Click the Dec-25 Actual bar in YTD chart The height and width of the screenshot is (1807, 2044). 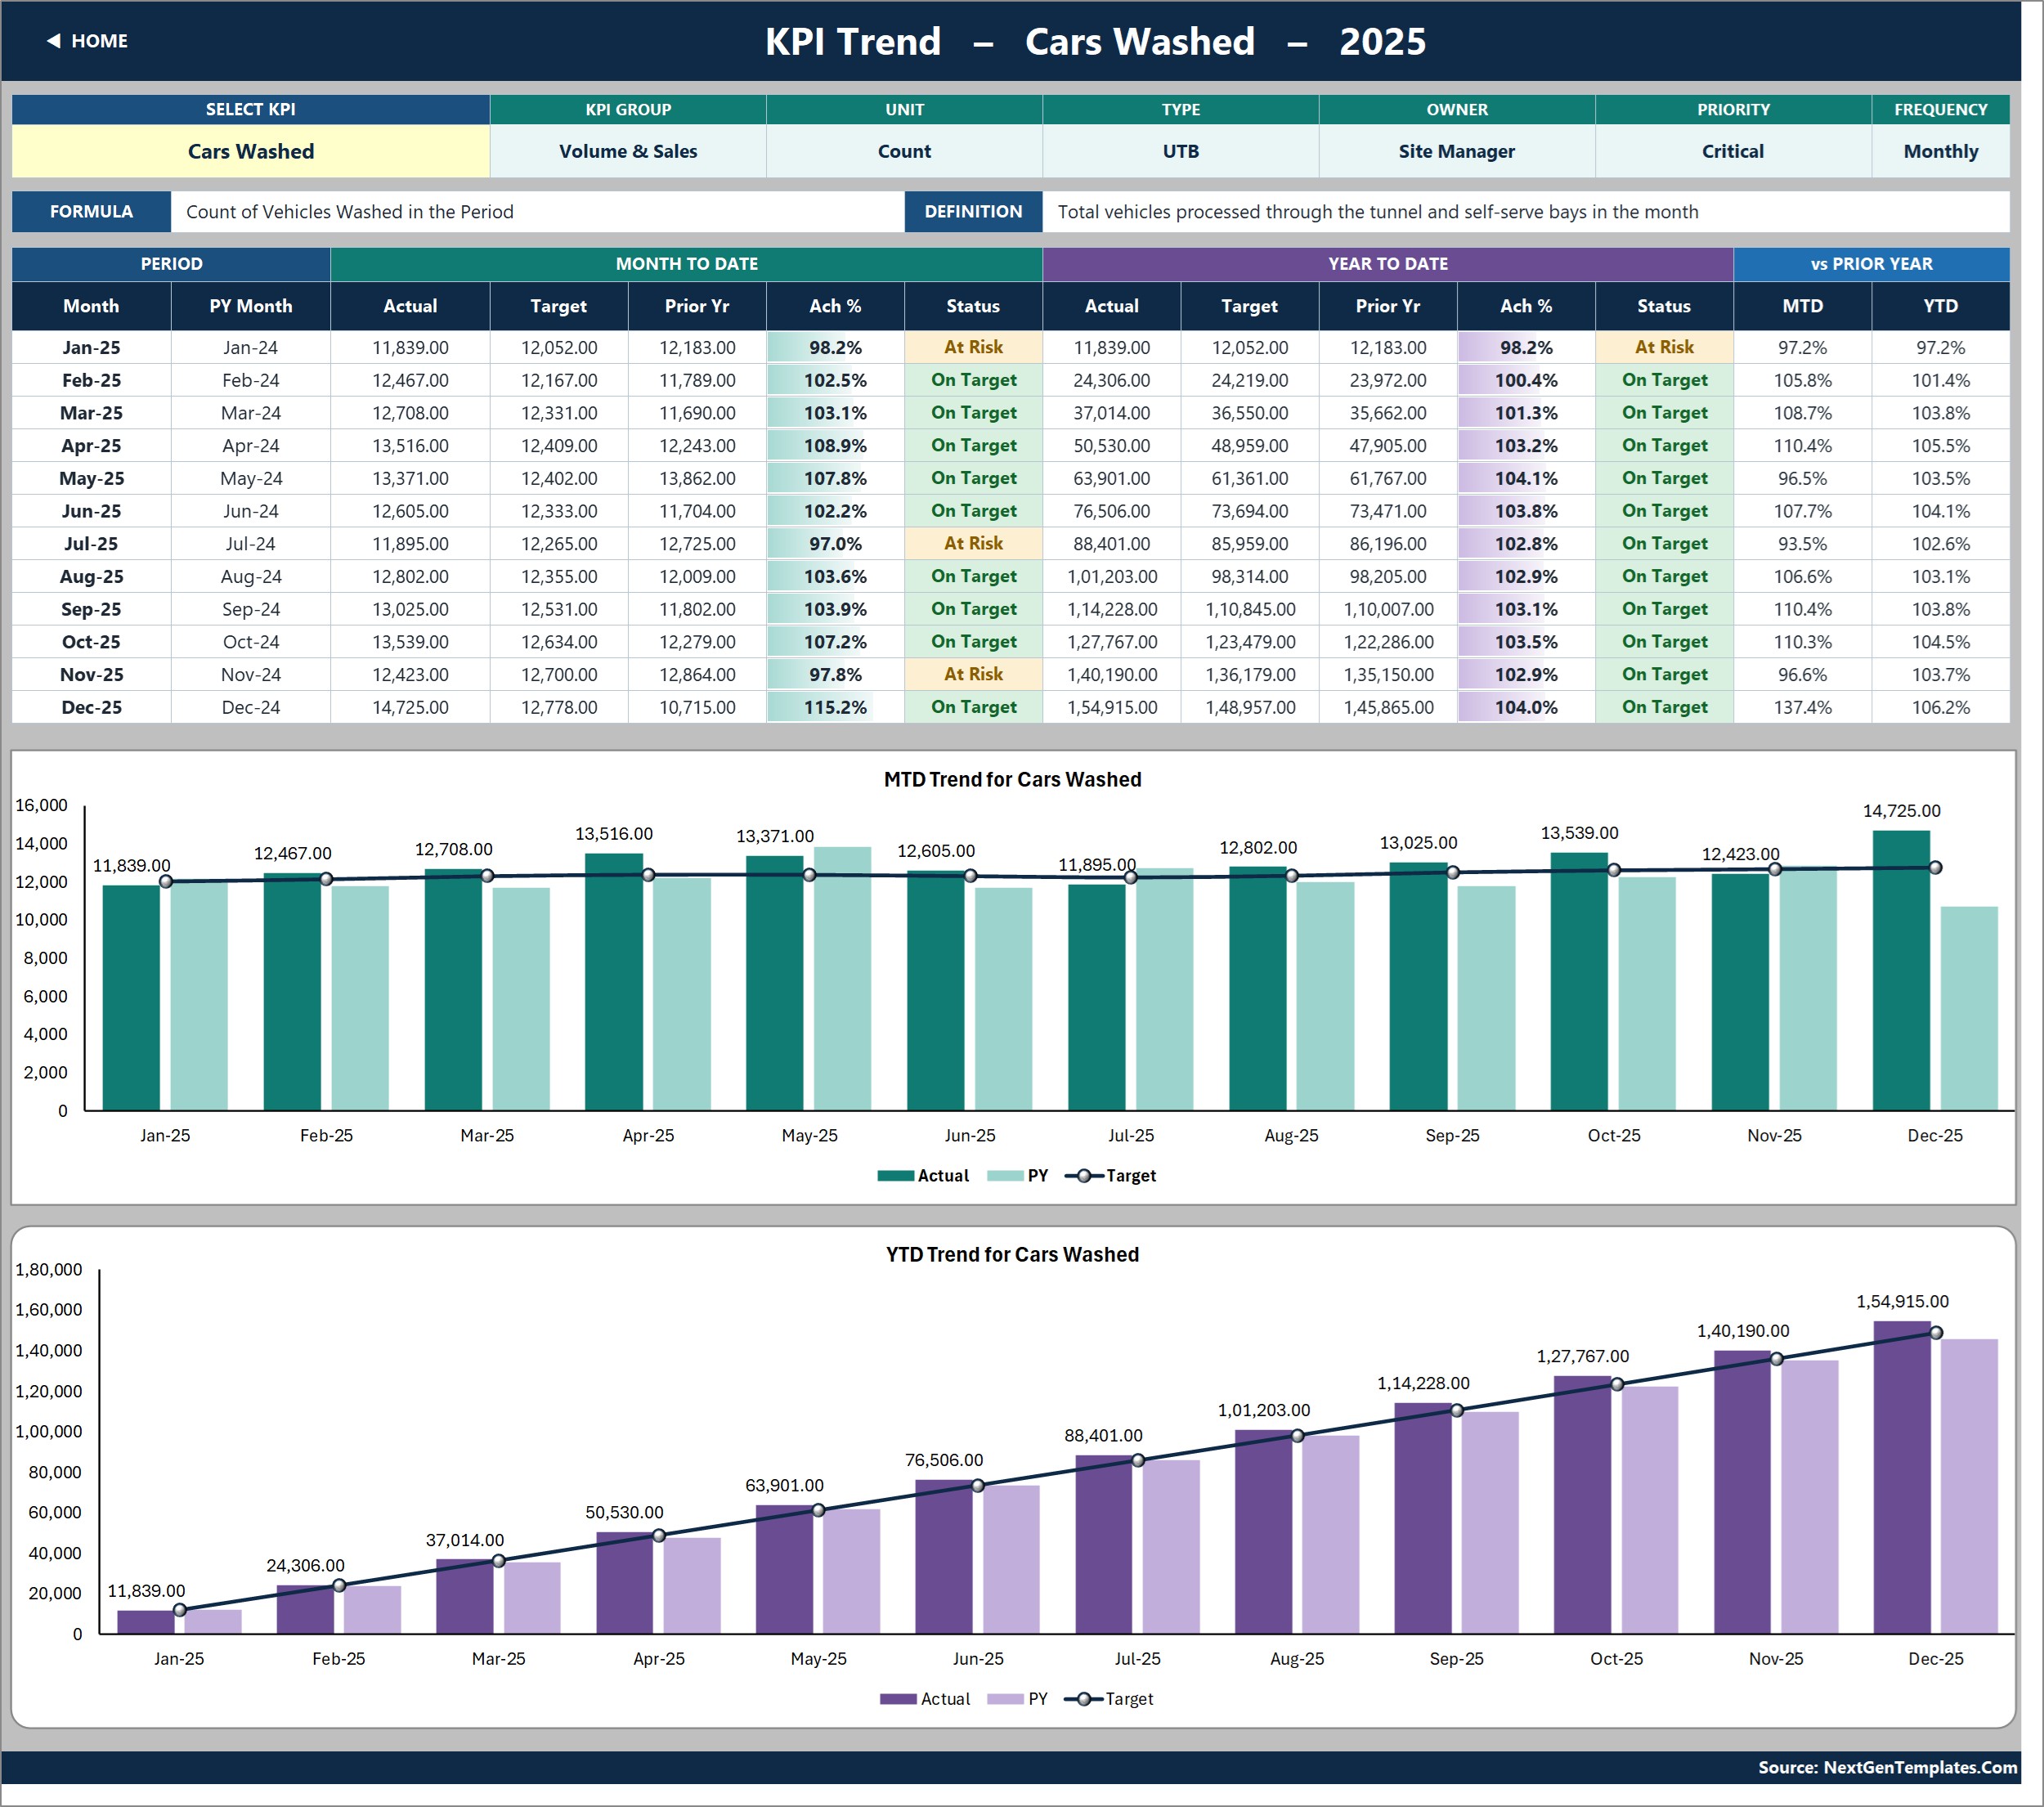[x=1901, y=1477]
